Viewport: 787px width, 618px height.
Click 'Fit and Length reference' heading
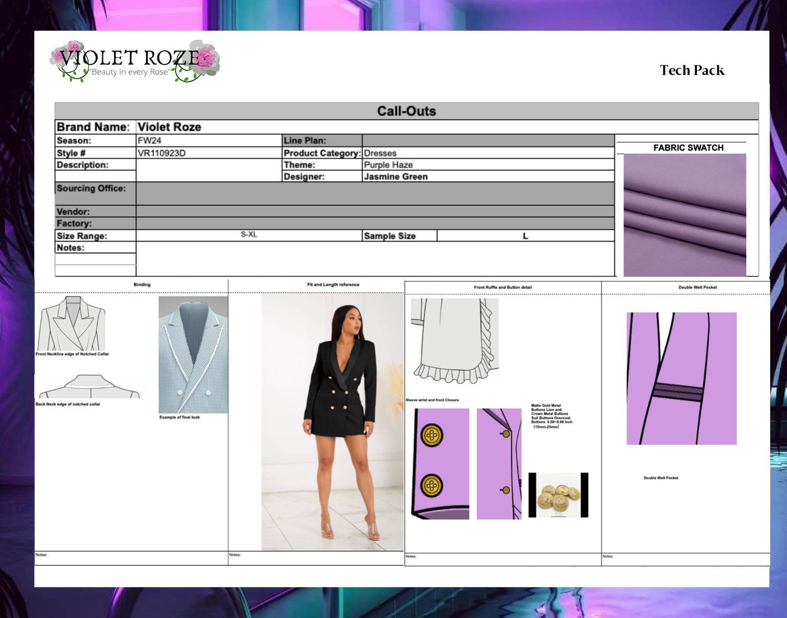pyautogui.click(x=333, y=285)
